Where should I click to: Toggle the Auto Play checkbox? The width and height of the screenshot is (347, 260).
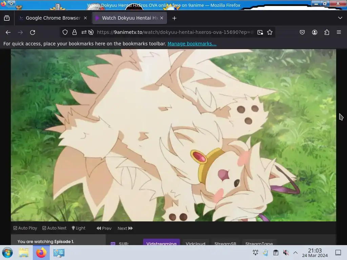[x=25, y=228]
